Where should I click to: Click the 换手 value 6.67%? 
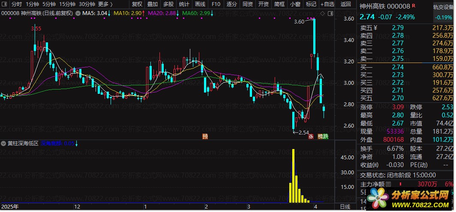(x=395, y=148)
